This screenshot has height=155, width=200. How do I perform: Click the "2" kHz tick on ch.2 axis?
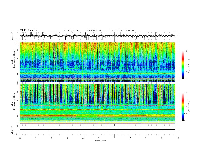(x=18, y=116)
